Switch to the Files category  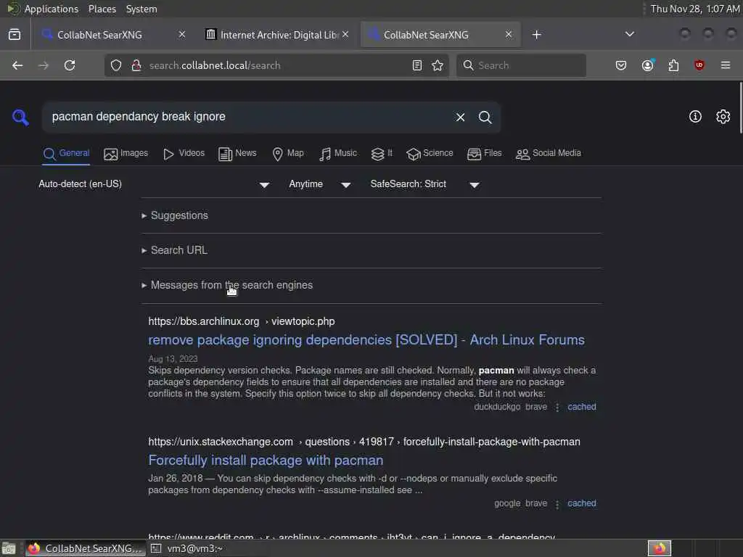click(x=484, y=154)
